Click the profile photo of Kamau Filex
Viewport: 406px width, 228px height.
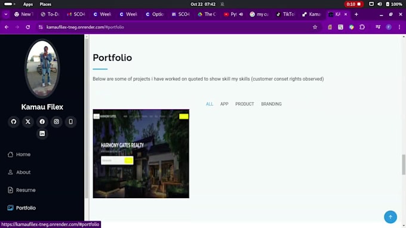42,69
